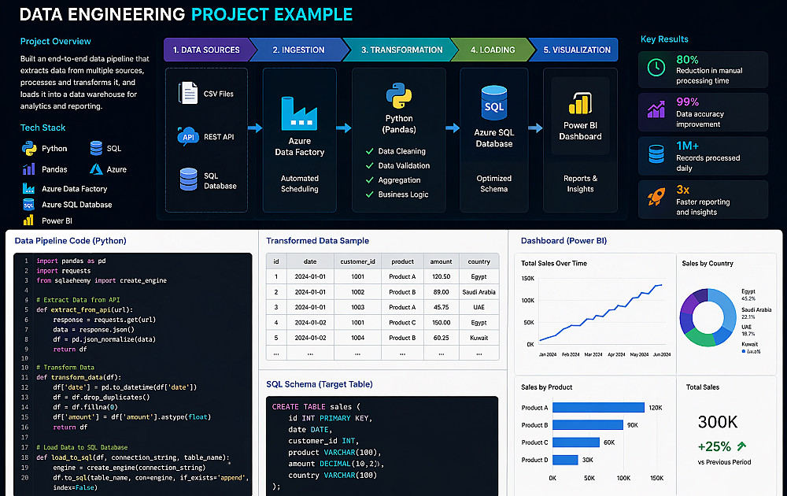Click the Business Logic checkmark
787x496 pixels.
(x=369, y=194)
